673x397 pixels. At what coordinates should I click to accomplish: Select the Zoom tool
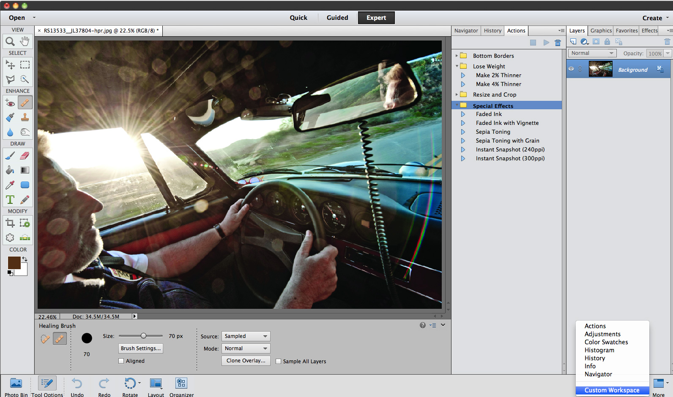tap(10, 41)
